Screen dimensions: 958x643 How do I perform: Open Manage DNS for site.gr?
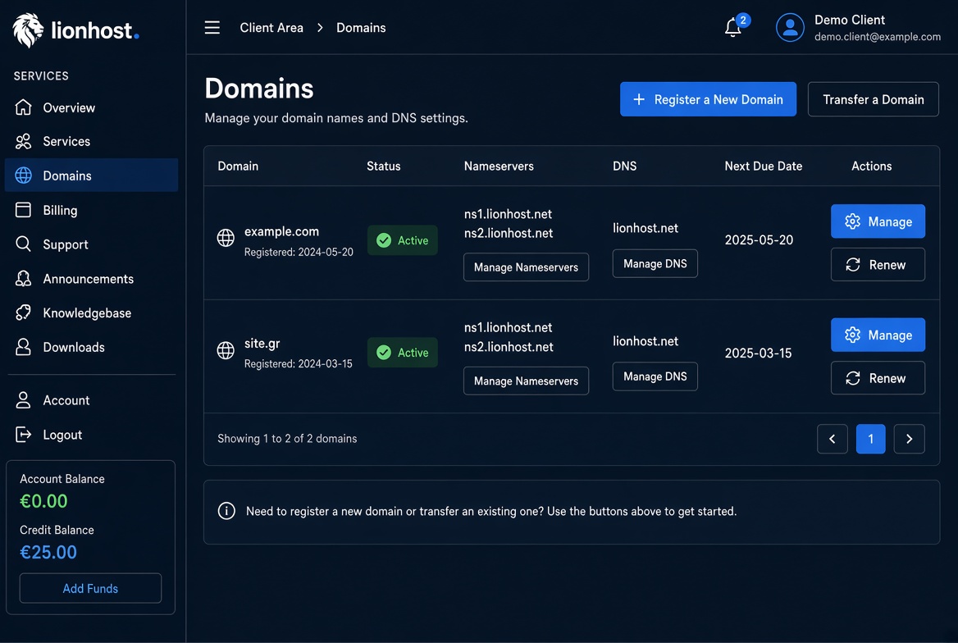point(655,376)
